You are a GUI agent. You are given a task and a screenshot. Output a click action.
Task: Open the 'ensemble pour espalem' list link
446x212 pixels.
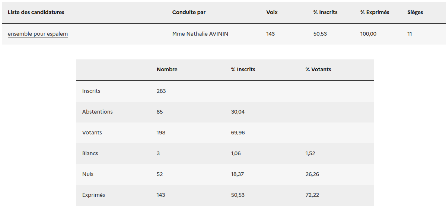[38, 34]
